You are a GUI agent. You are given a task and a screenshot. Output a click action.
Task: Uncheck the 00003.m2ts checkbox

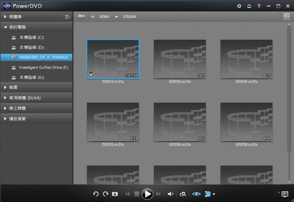(91, 74)
